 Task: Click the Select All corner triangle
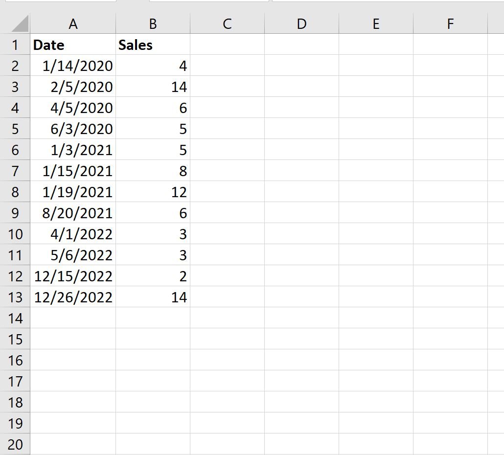point(20,24)
